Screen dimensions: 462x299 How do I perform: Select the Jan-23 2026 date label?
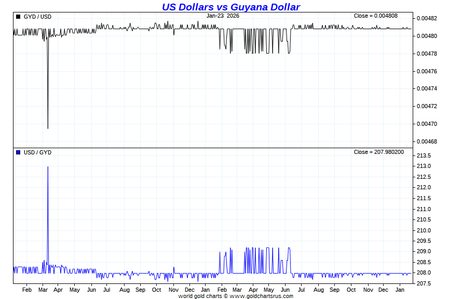(x=223, y=16)
